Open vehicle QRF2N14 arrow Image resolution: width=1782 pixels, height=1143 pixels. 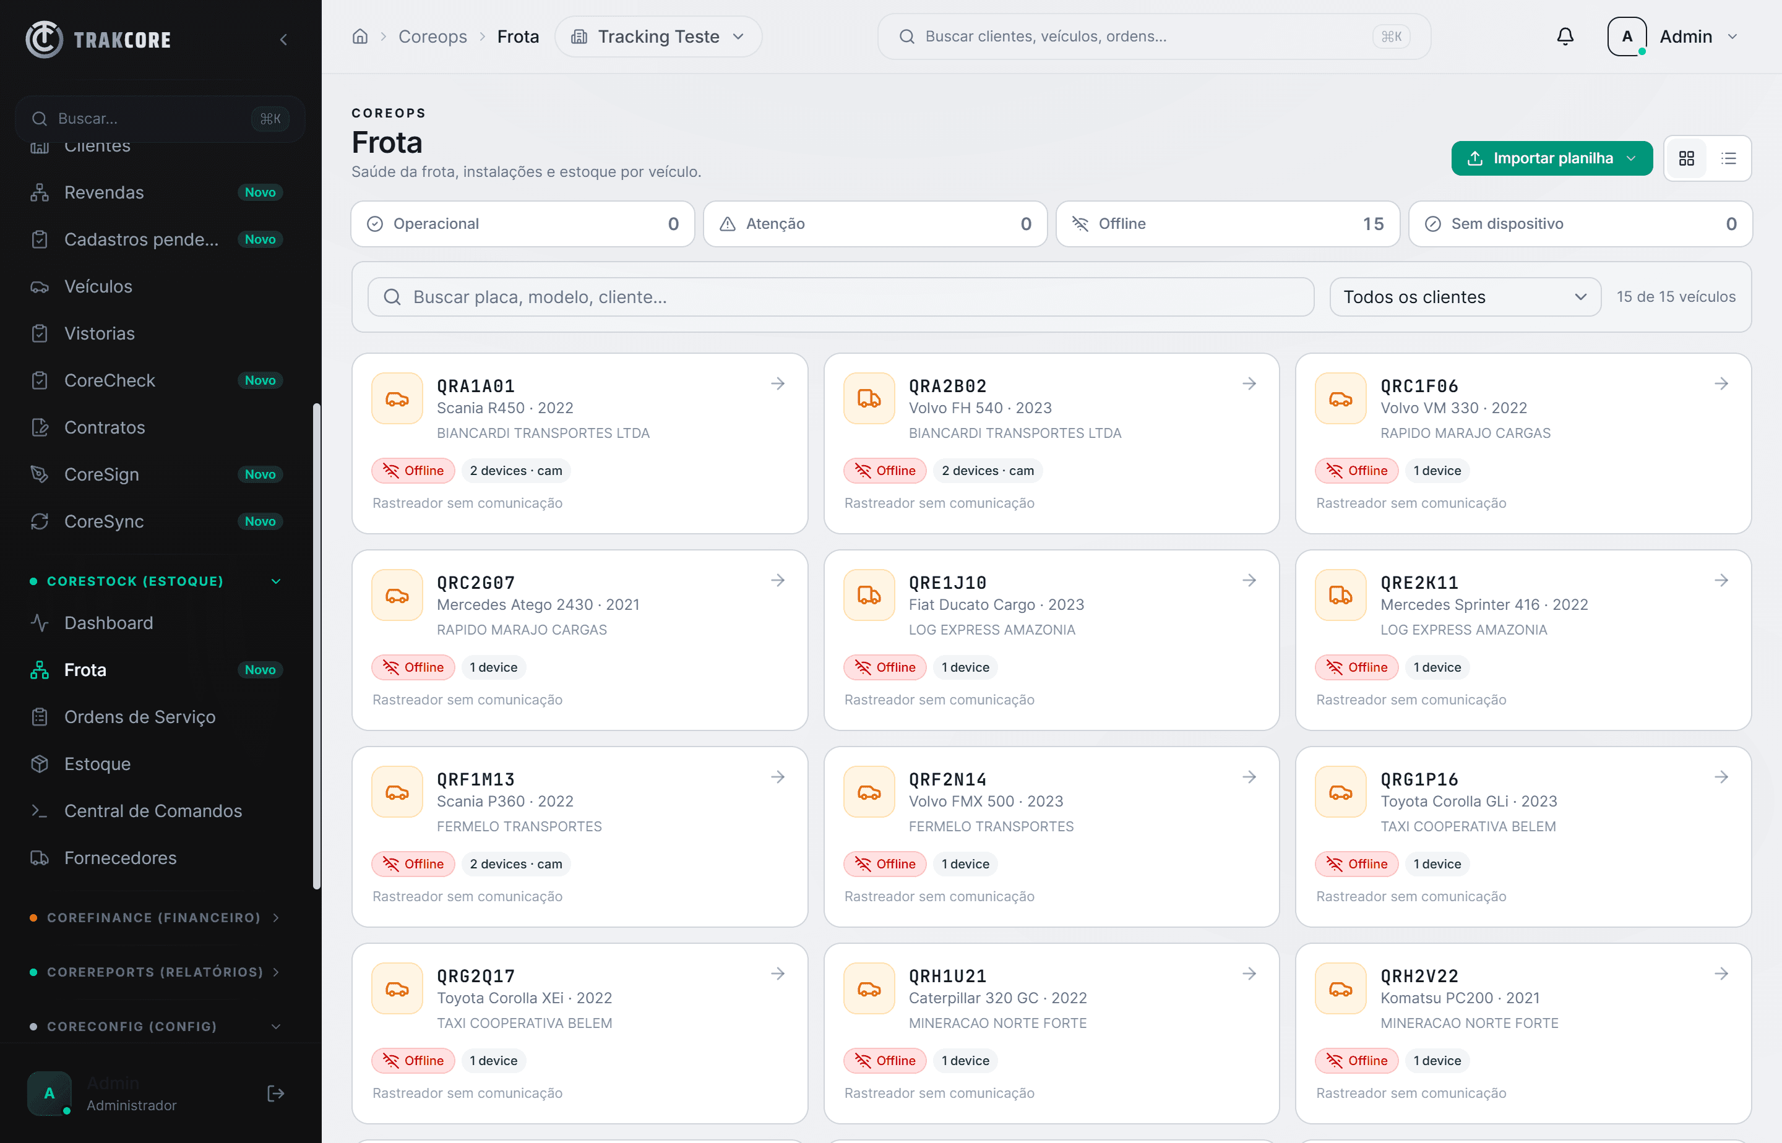(x=1249, y=777)
